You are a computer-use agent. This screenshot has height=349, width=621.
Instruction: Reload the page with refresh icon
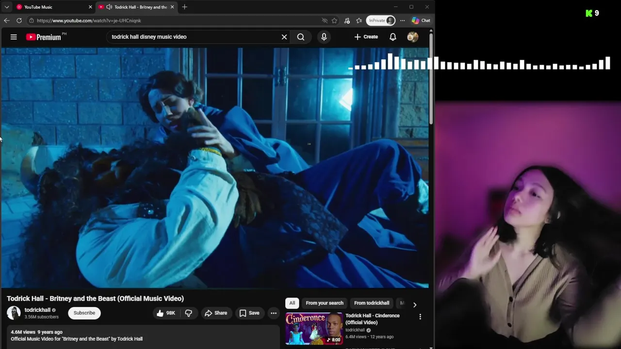click(x=19, y=20)
